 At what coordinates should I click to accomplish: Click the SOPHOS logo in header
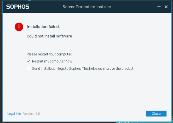(18, 7)
